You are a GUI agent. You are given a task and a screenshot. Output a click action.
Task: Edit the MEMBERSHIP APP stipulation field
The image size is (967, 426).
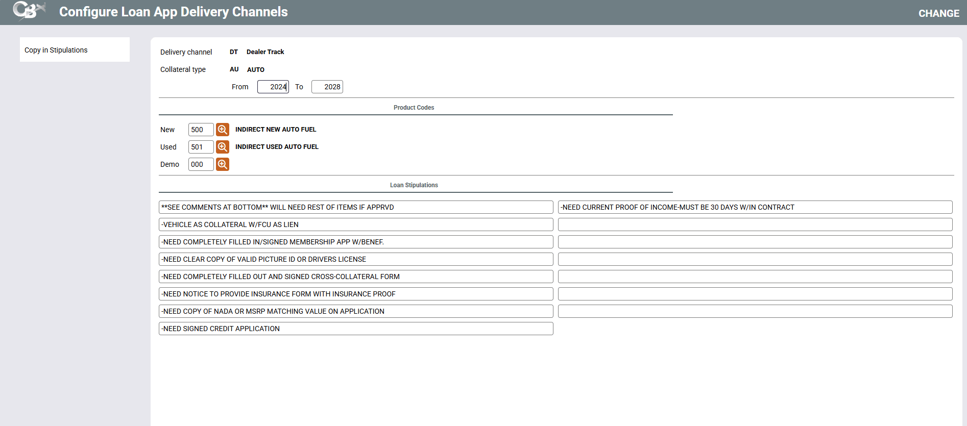click(x=355, y=242)
